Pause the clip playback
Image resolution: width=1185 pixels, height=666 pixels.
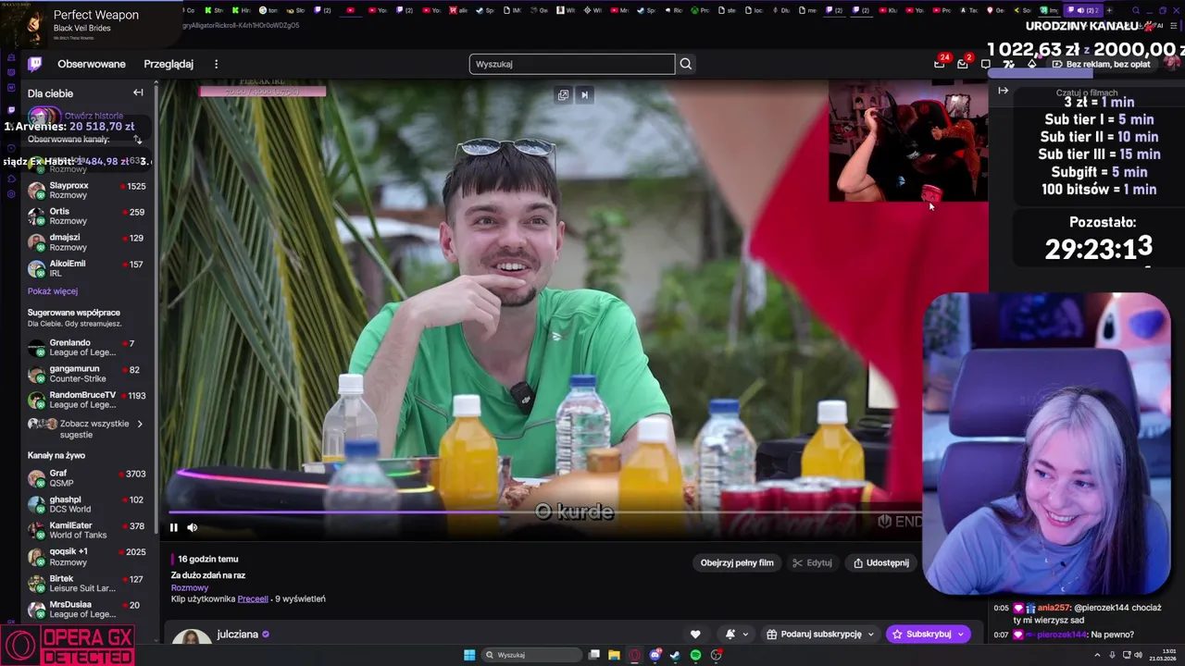click(173, 527)
